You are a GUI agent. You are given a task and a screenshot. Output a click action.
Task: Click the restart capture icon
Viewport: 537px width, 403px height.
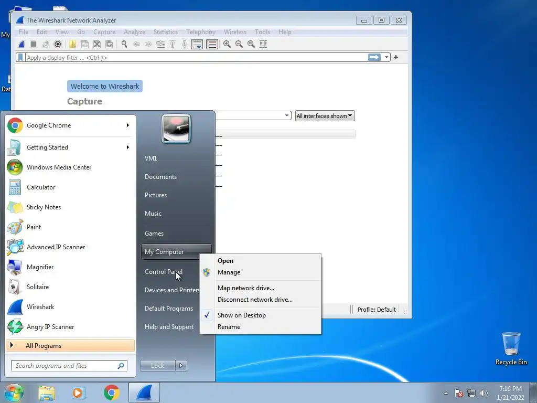click(46, 44)
